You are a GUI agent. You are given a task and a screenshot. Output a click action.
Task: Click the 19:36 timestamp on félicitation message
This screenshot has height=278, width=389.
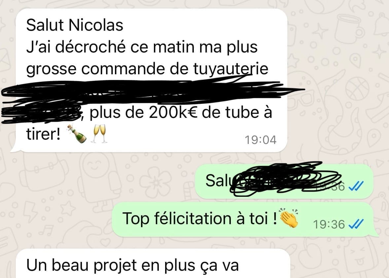(x=329, y=225)
